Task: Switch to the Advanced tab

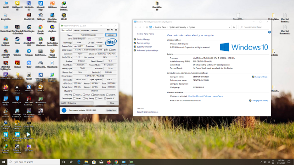Action: 85,30
